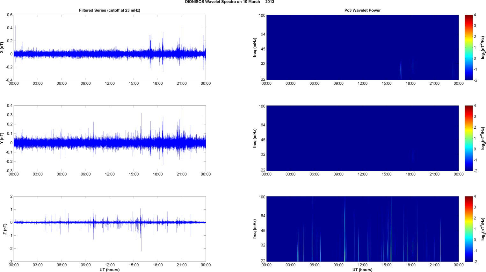Click inside the Y filtered time series plot
The width and height of the screenshot is (486, 272).
(110, 138)
